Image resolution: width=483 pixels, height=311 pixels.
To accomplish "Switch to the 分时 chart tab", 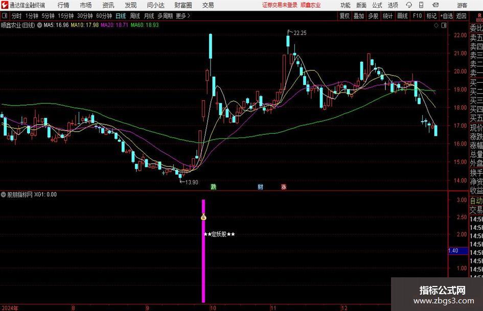I will (17, 16).
